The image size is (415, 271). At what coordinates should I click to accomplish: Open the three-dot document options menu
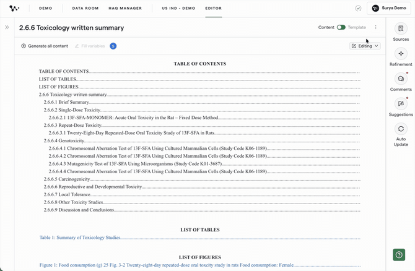[375, 27]
